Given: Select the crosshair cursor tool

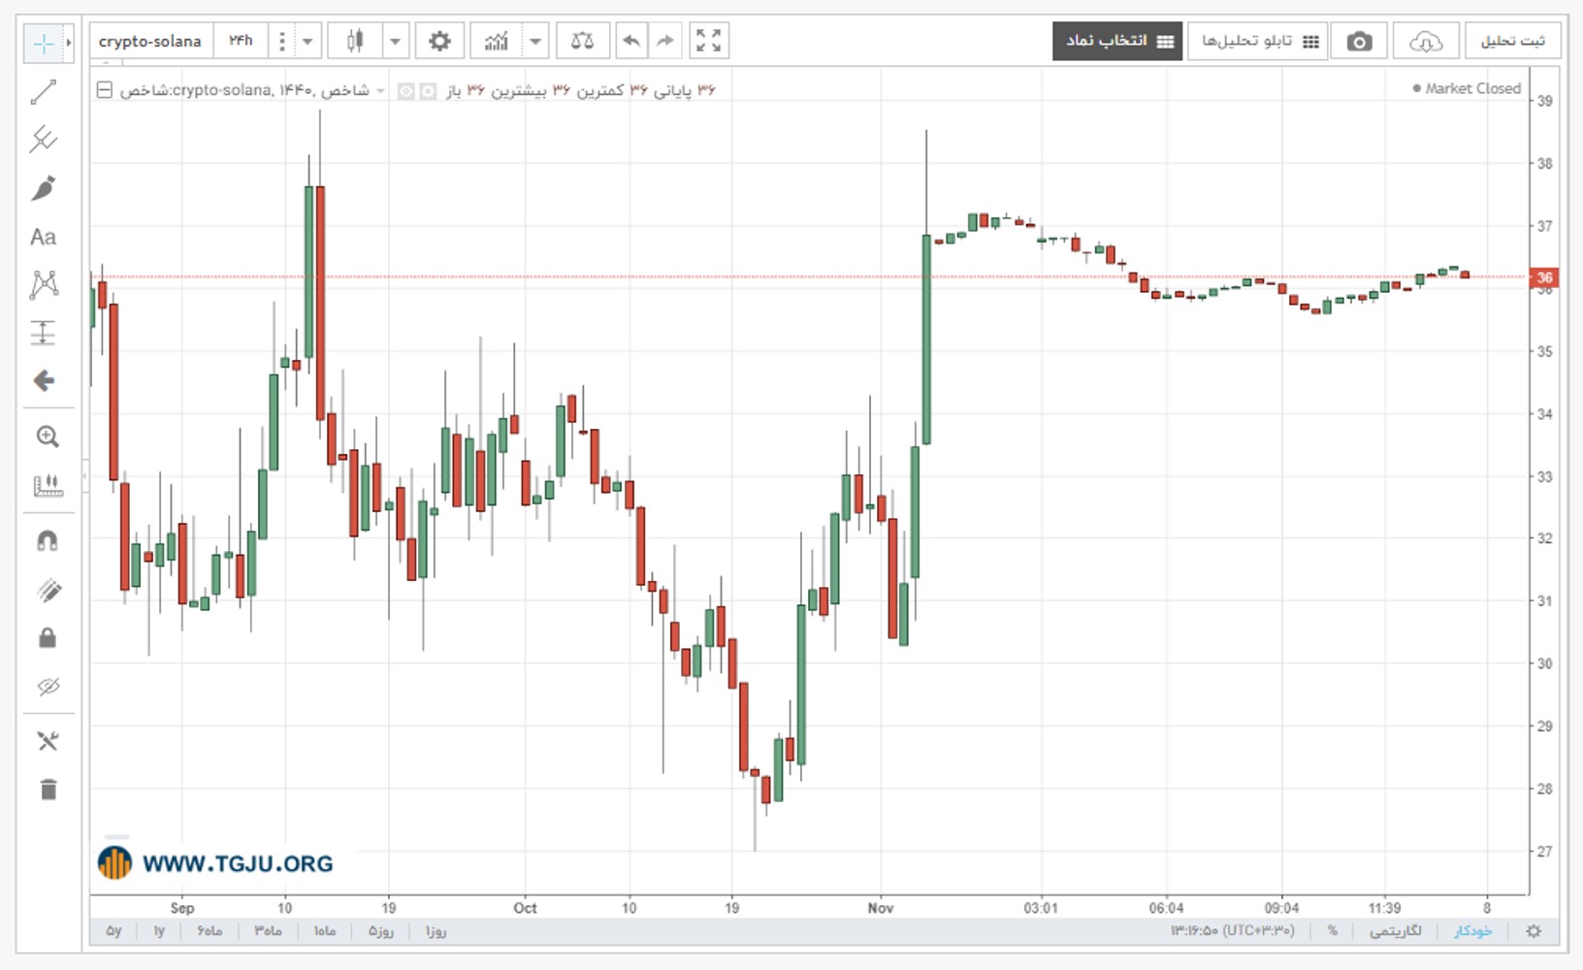Looking at the screenshot, I should click(x=44, y=43).
